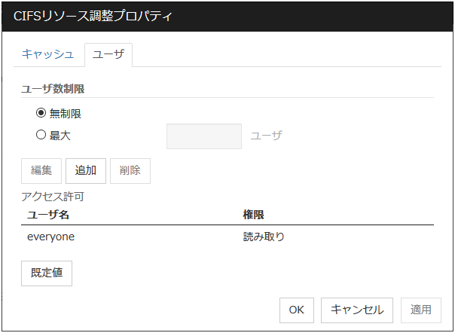Switch to the キャッシュ tab
The width and height of the screenshot is (455, 333).
tap(47, 54)
